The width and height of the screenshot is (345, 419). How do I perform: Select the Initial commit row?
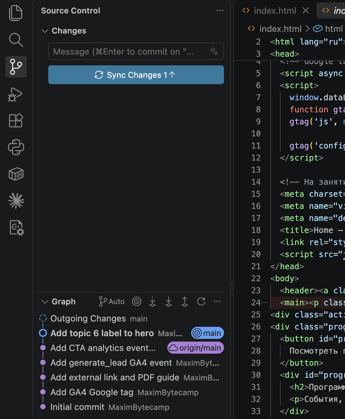pos(131,407)
